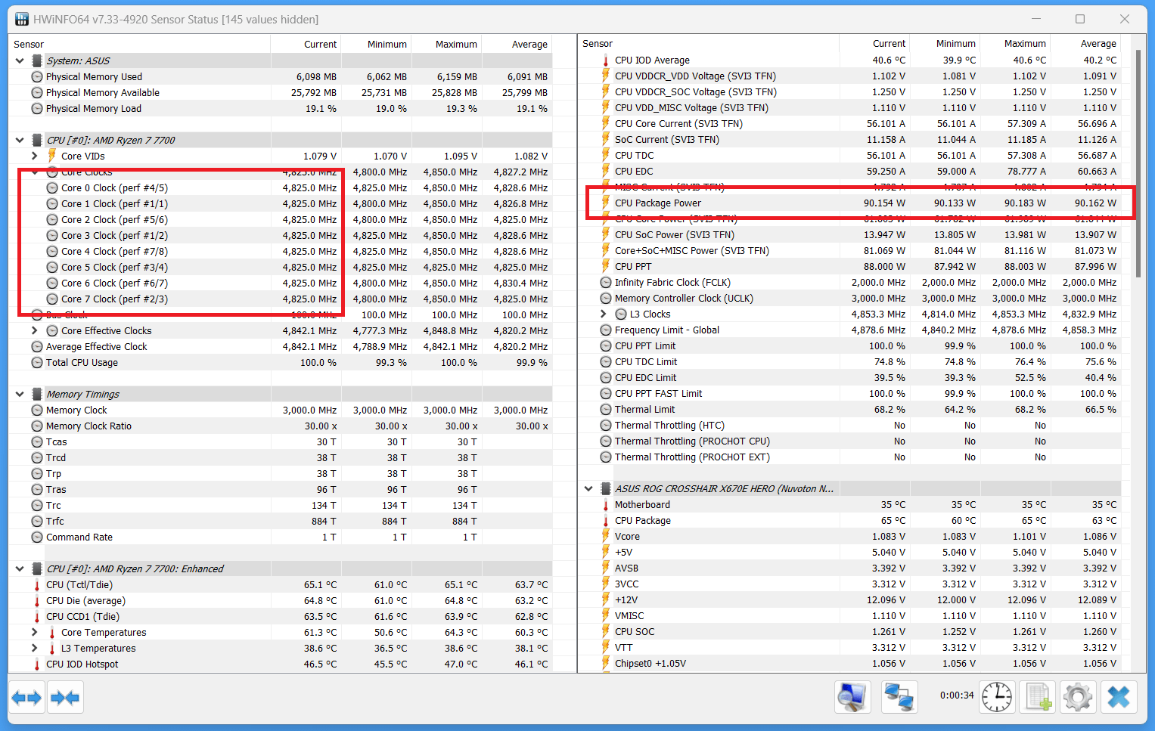Collapse the System: ASUS group
1155x731 pixels.
point(20,60)
